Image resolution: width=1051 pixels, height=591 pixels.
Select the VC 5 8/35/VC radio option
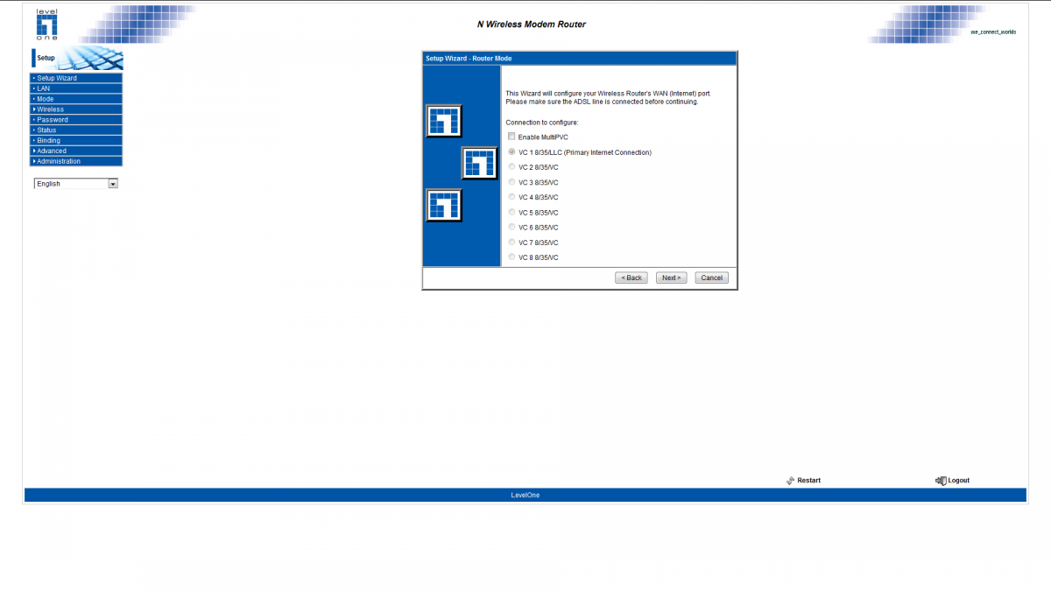pyautogui.click(x=511, y=212)
